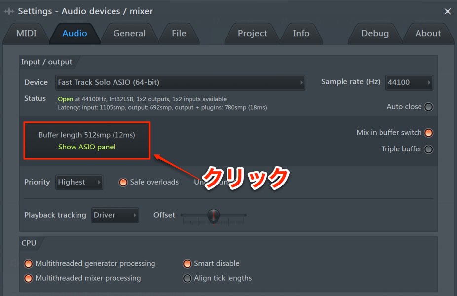Click the waveform icon beside Settings title
457x296 pixels.
(x=9, y=11)
